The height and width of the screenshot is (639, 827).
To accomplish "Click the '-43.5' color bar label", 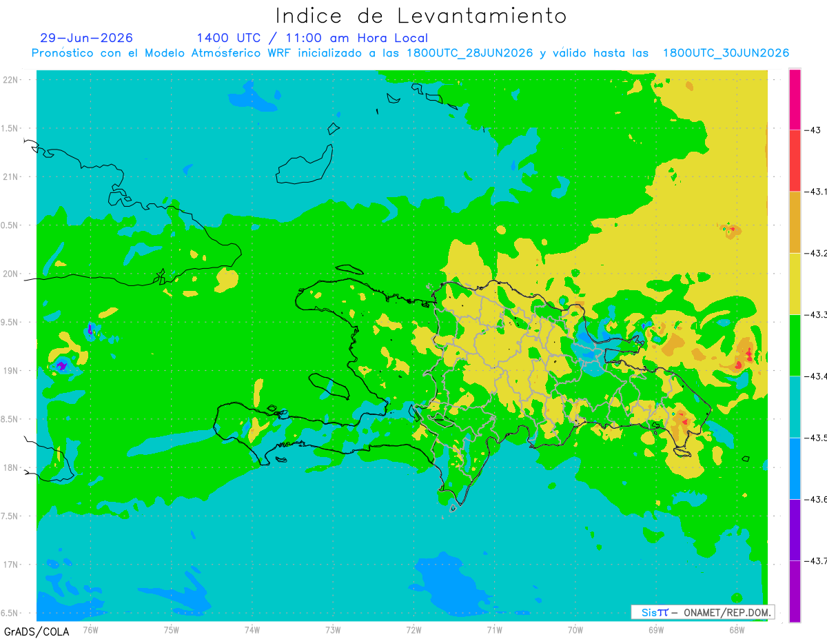I will [x=815, y=437].
